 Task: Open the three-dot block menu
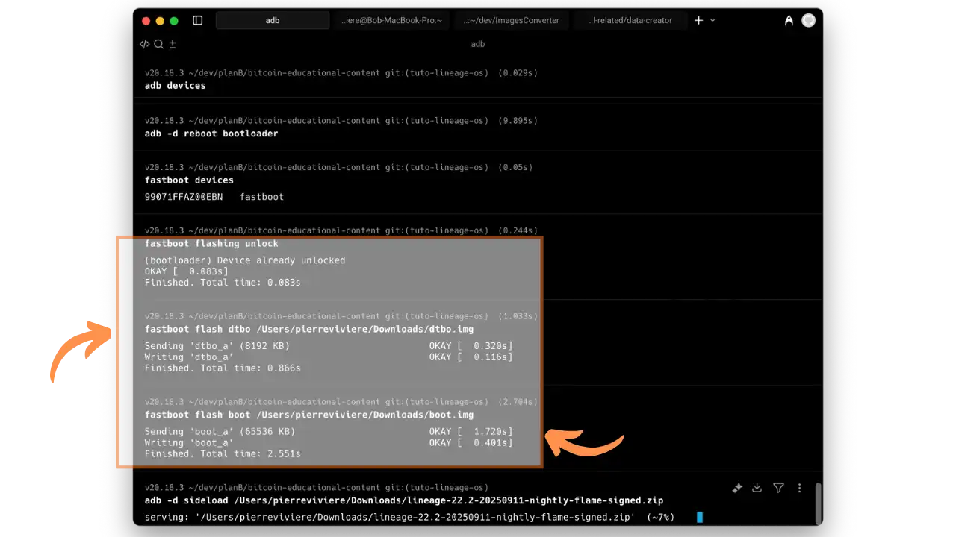[x=799, y=488]
